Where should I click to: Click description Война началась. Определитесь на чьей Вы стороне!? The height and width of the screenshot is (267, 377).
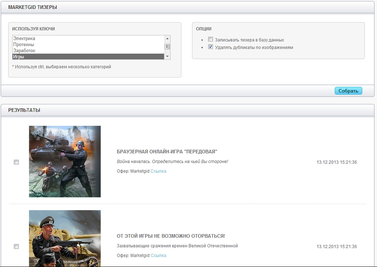tap(172, 161)
